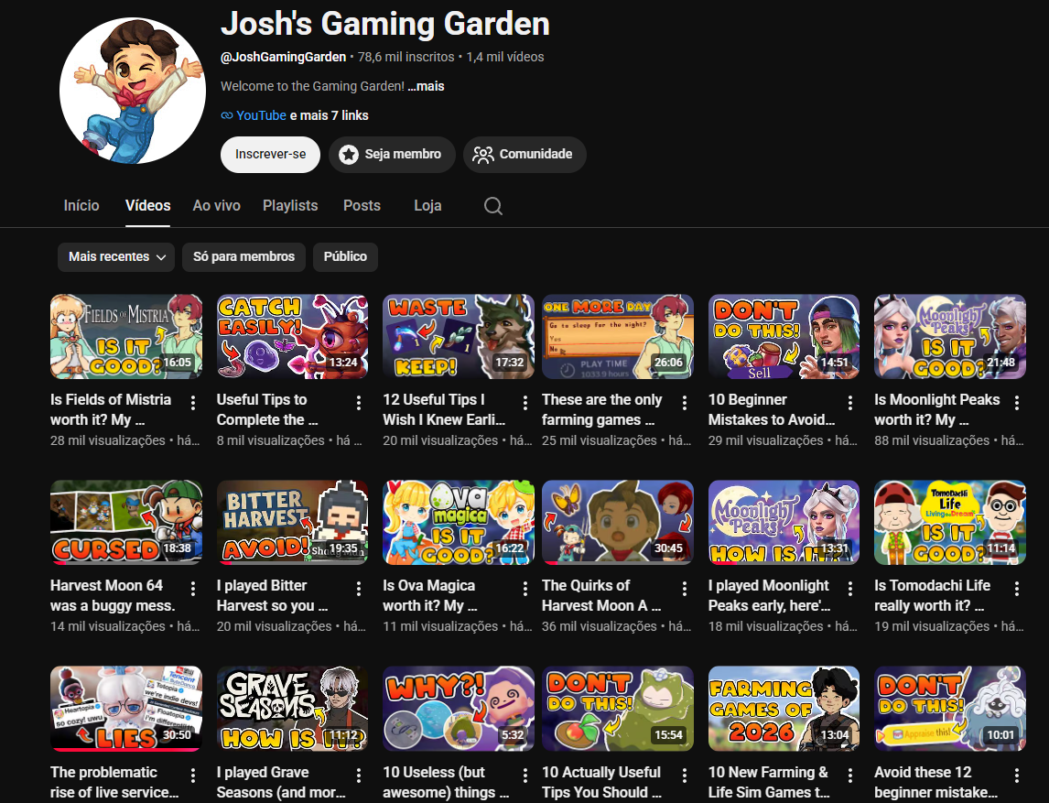Play the Fields of Mistria thumbnail
The image size is (1049, 803).
click(x=126, y=337)
